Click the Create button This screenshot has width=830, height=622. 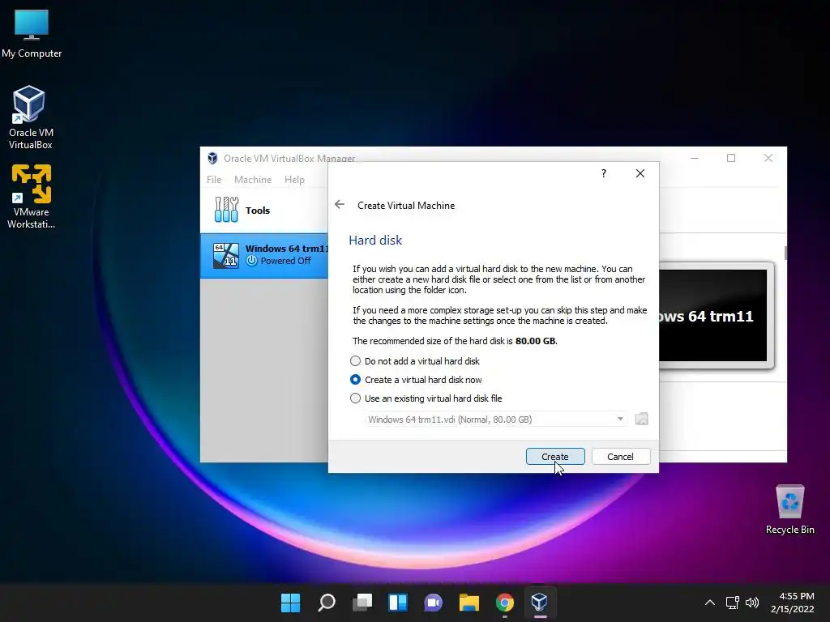[x=555, y=457]
